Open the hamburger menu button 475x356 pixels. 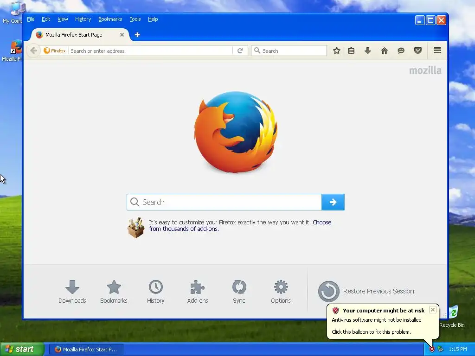(x=437, y=51)
